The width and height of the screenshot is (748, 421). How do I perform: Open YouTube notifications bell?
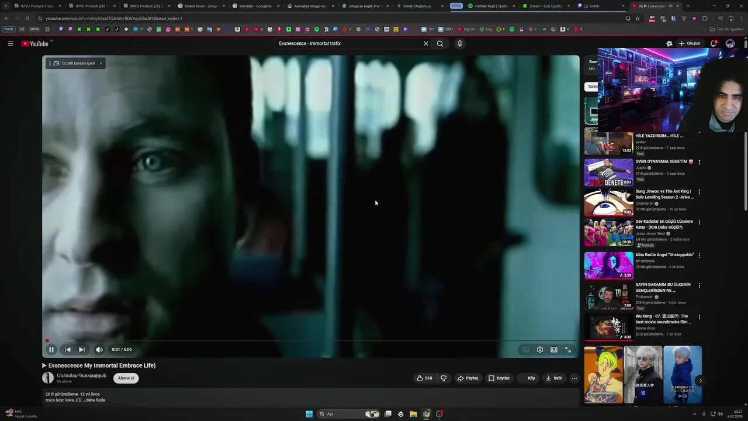(x=714, y=43)
